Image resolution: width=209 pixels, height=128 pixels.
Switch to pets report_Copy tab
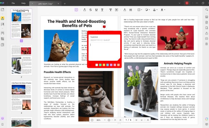45,4
